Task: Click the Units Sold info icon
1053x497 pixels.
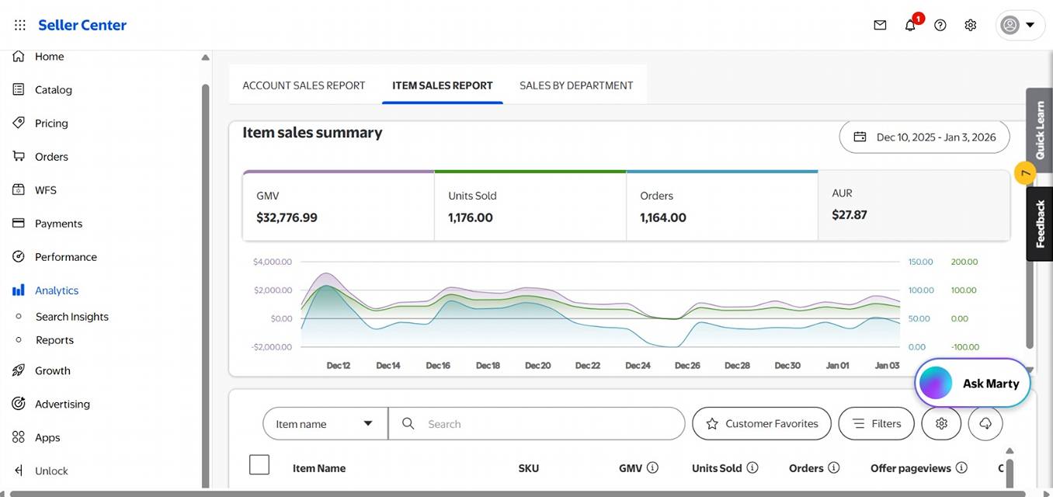Action: [x=752, y=467]
